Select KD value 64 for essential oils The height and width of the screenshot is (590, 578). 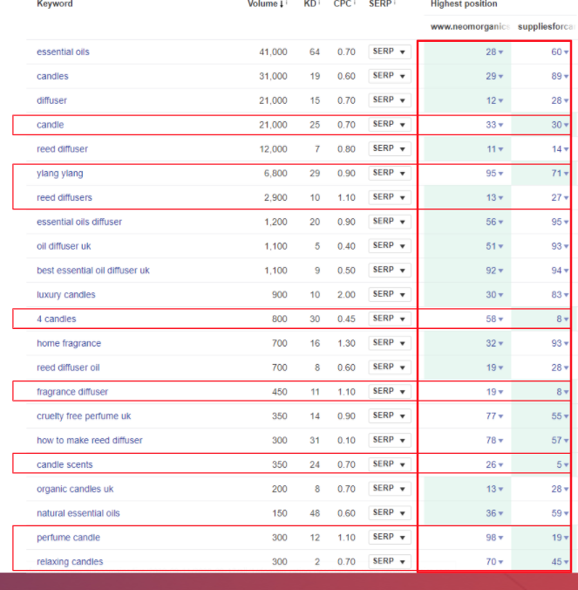pos(315,51)
